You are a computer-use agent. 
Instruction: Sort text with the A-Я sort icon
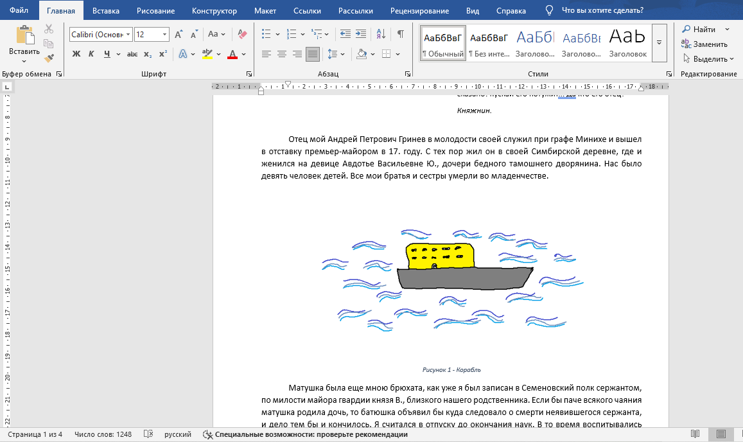(x=381, y=34)
